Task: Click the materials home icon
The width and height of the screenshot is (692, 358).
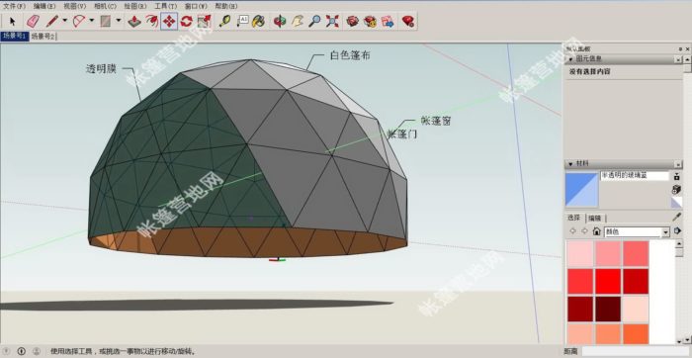Action: (x=597, y=231)
